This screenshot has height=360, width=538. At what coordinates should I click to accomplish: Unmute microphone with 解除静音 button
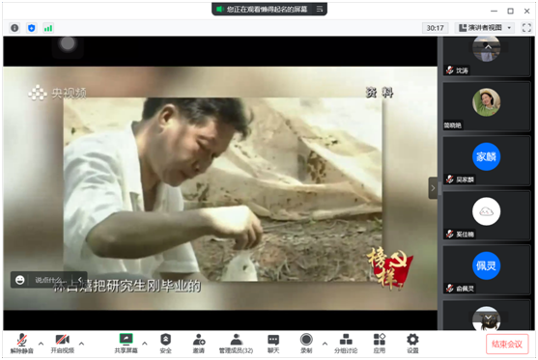click(x=21, y=344)
